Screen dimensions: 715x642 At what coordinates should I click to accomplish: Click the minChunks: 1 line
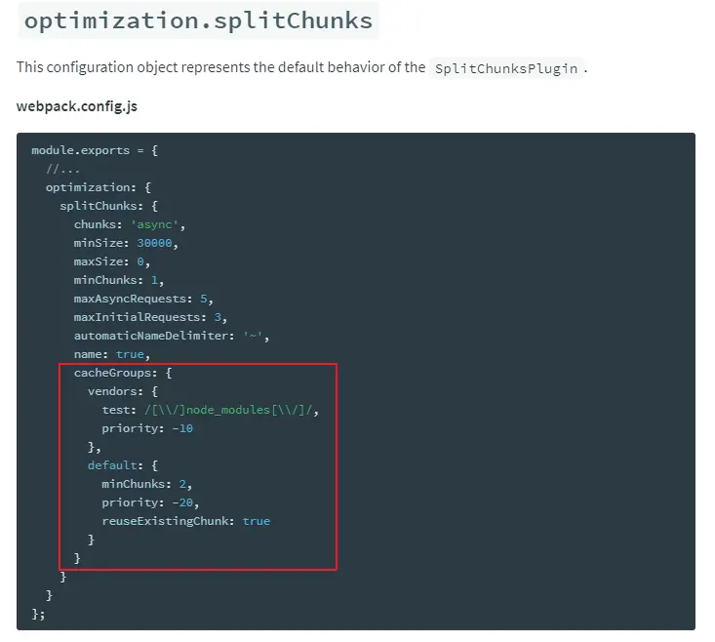(119, 280)
